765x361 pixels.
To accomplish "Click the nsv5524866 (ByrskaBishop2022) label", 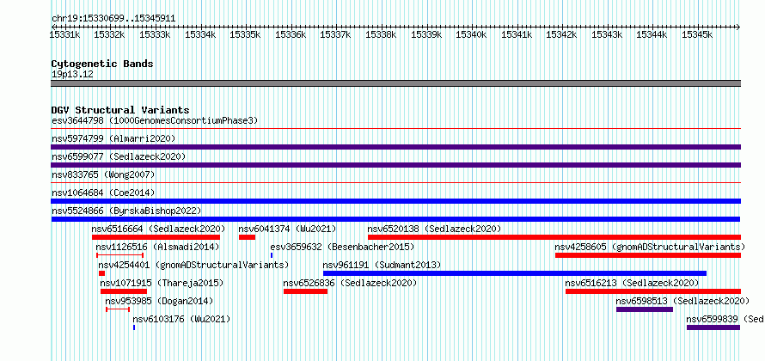I will (126, 211).
